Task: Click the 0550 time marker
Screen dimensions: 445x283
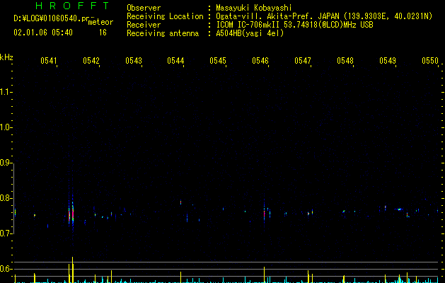Action: (430, 61)
